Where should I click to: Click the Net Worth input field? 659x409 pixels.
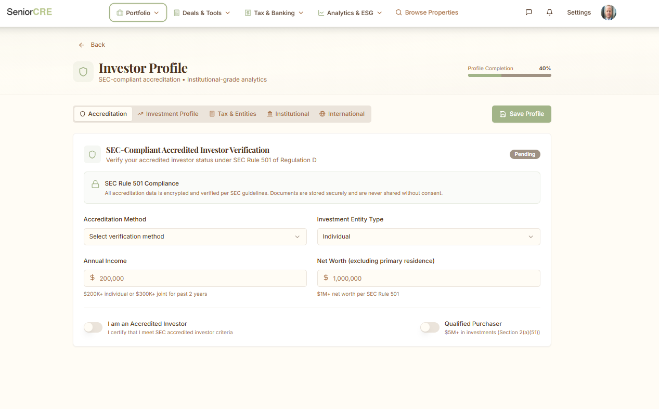pyautogui.click(x=429, y=278)
